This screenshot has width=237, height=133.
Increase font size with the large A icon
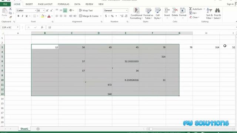[47, 11]
